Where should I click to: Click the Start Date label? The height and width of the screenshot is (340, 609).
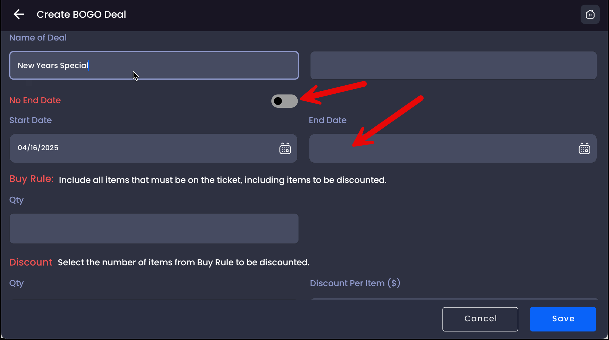[30, 120]
